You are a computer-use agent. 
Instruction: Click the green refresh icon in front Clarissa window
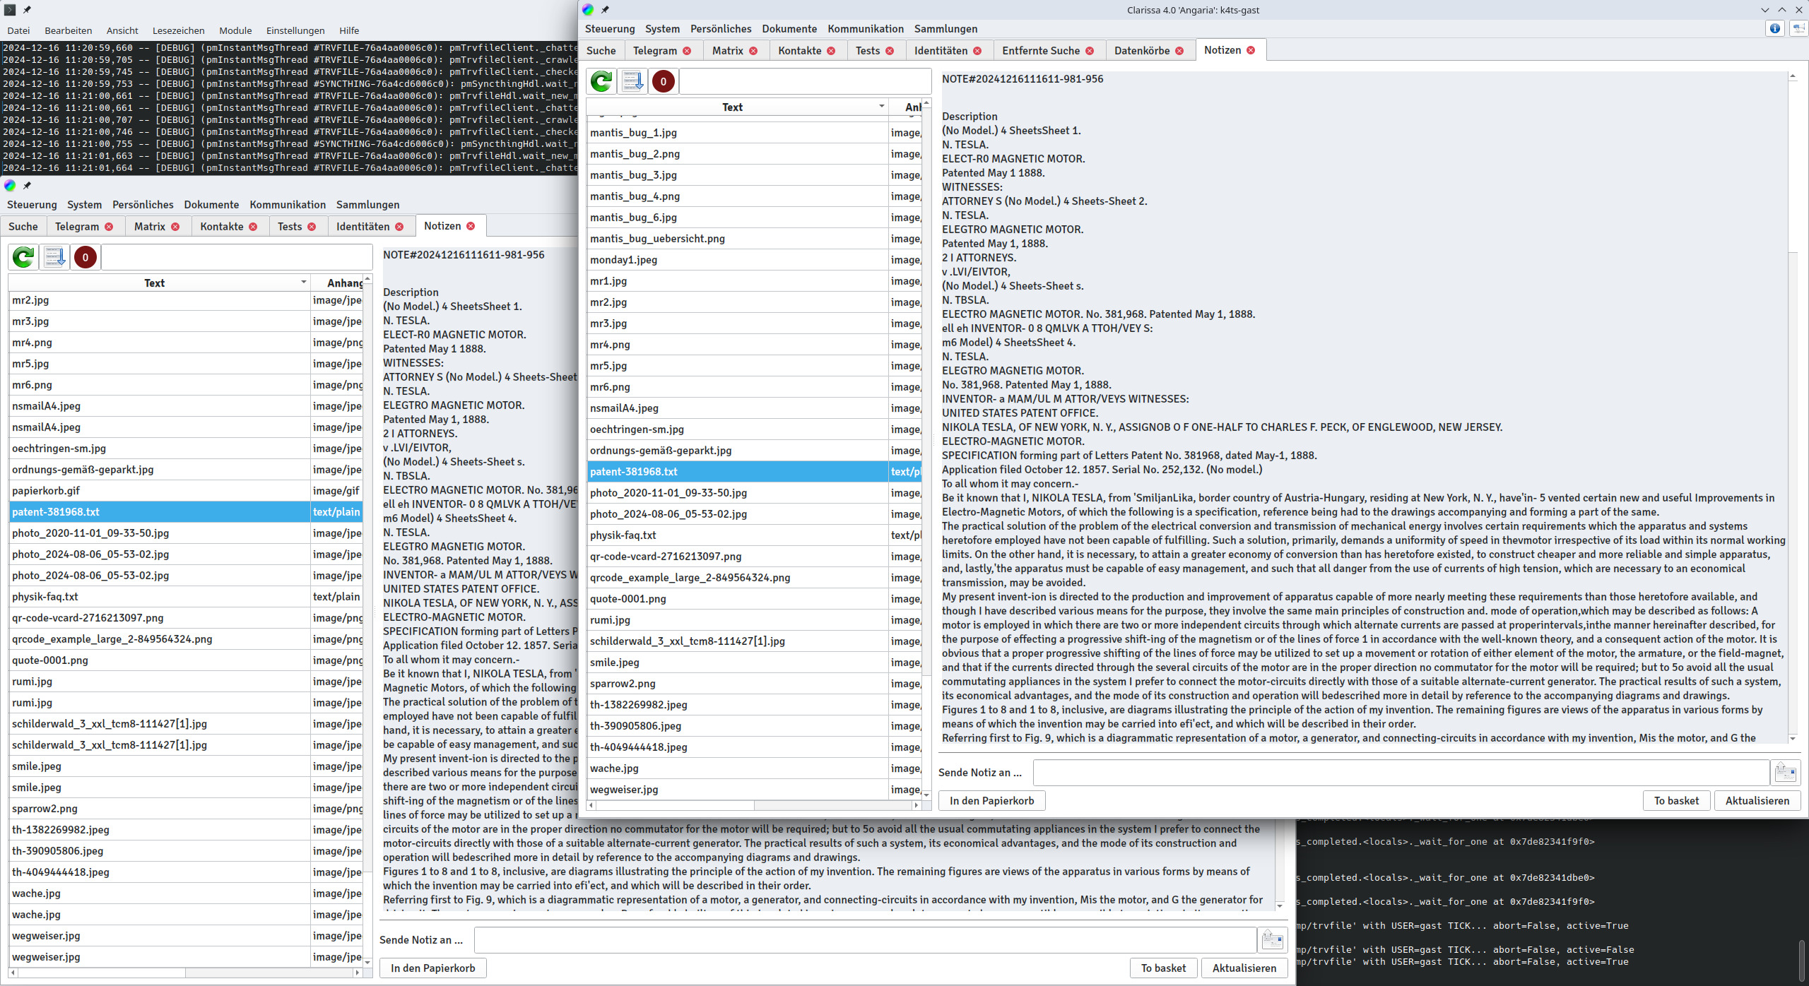click(601, 82)
